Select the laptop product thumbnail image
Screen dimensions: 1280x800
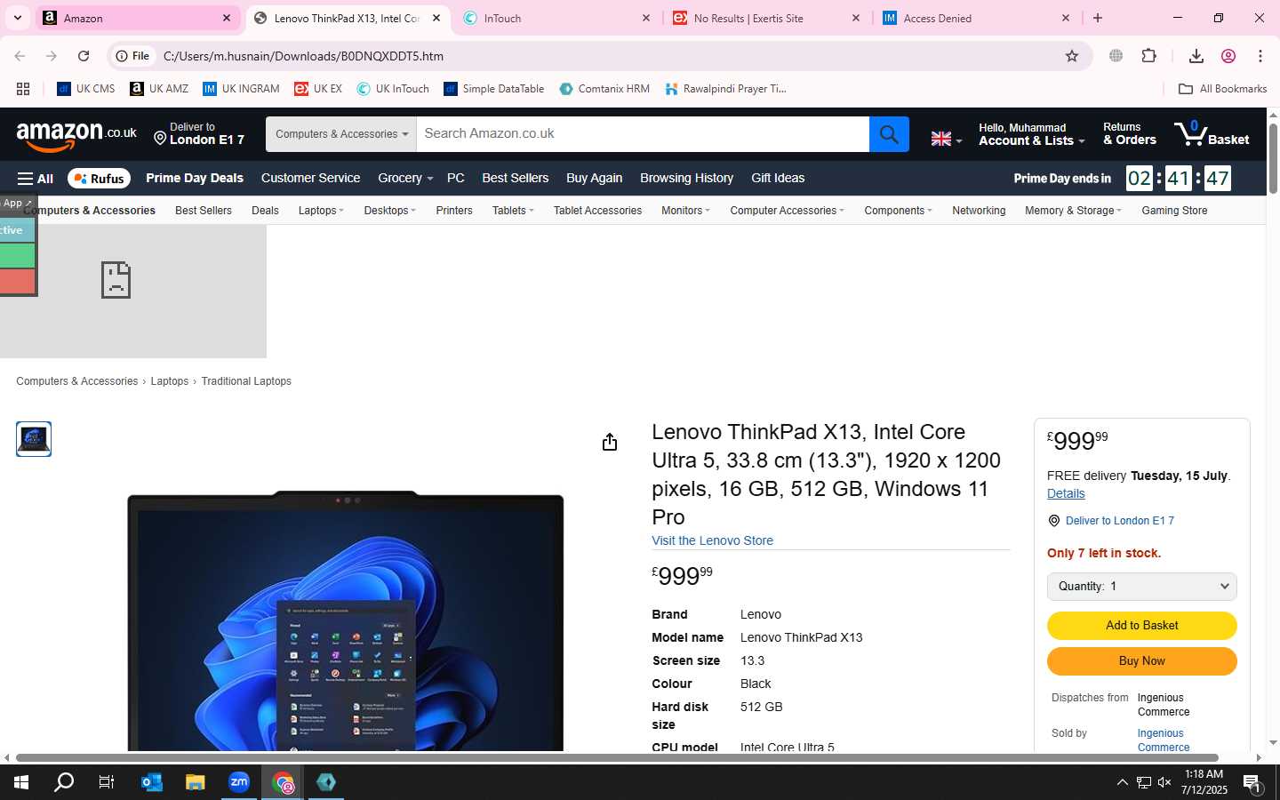tap(34, 439)
